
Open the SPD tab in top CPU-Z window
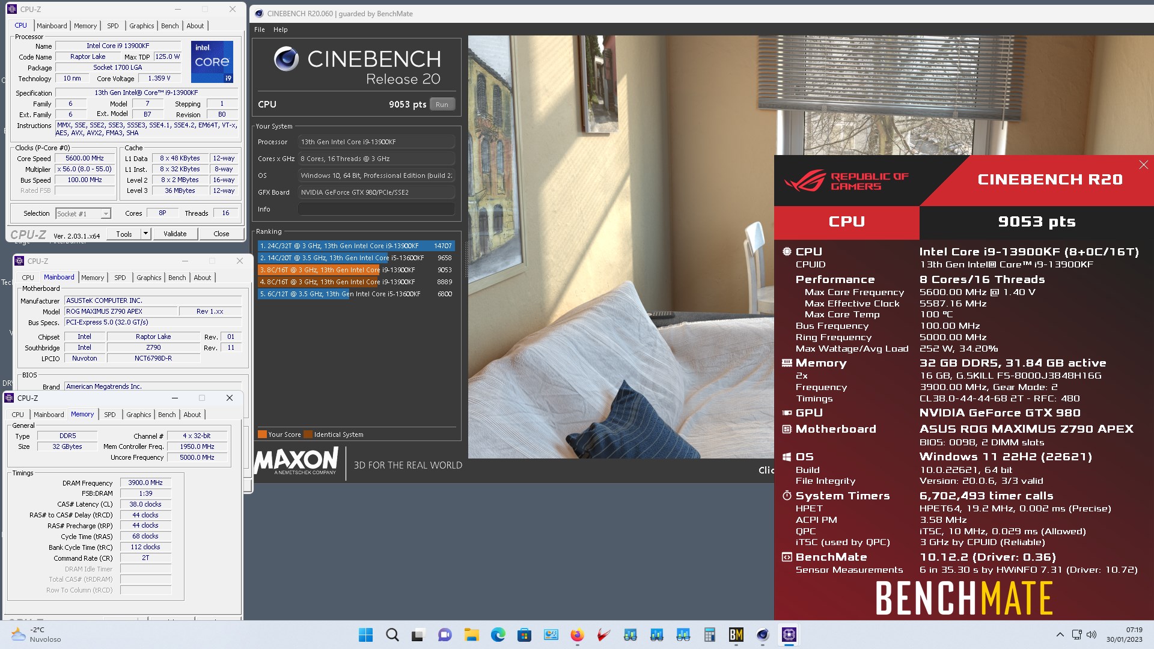pos(113,26)
